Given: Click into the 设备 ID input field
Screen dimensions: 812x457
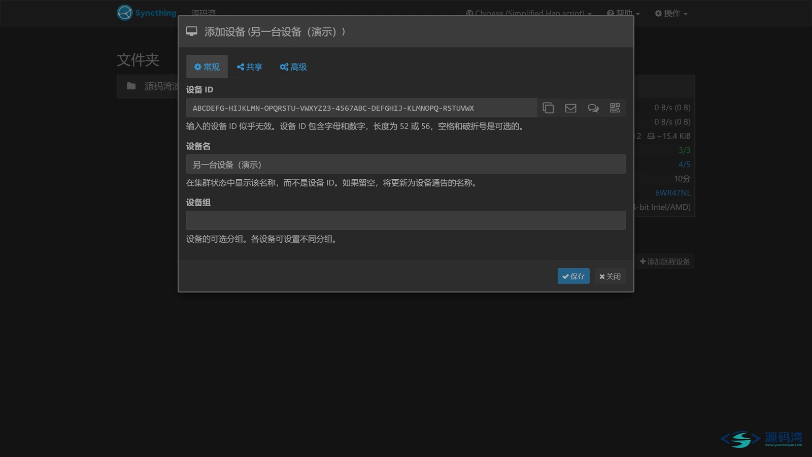Looking at the screenshot, I should [x=362, y=108].
